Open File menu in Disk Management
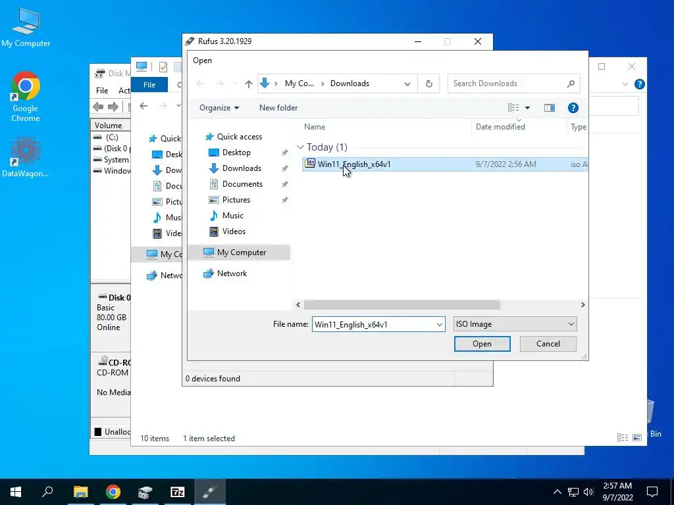This screenshot has height=505, width=674. click(102, 91)
